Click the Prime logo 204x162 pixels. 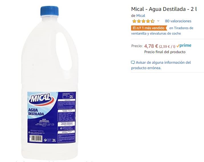[185, 45]
